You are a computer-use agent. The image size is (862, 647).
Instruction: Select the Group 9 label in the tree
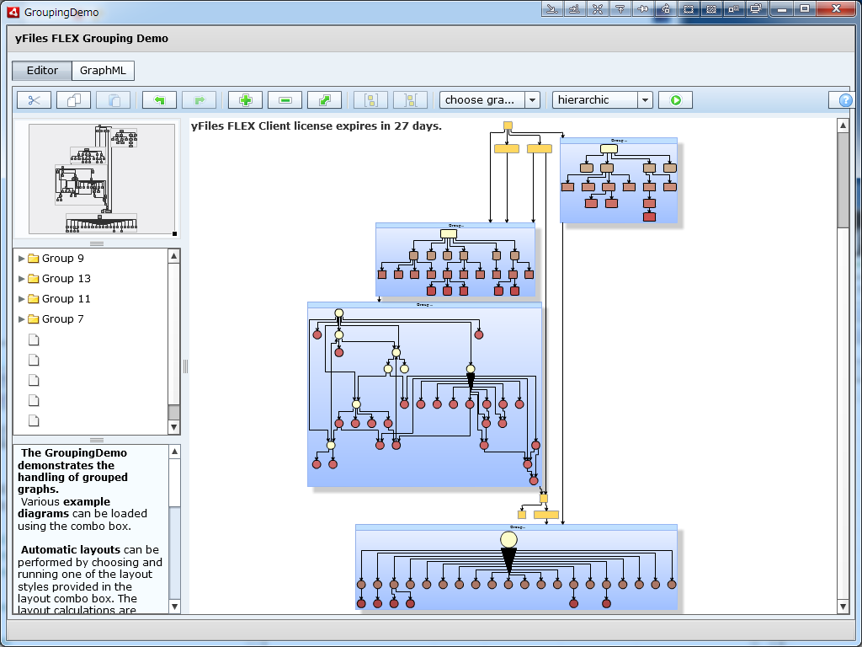pyautogui.click(x=62, y=258)
